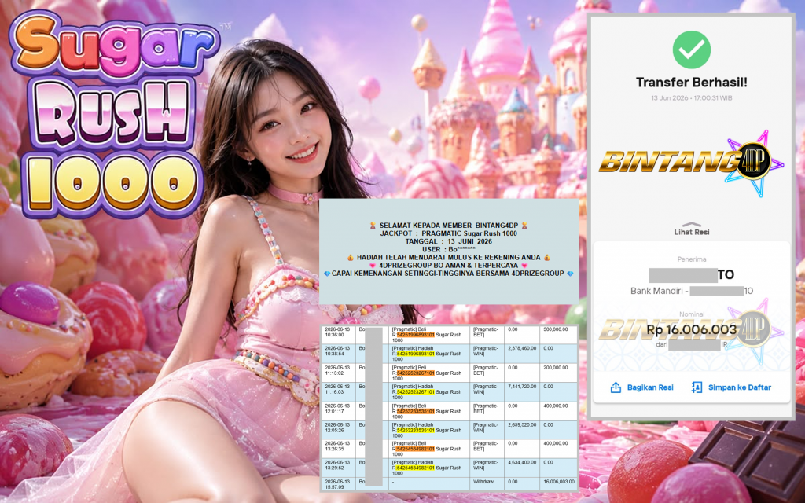Click the 2026-06-13 11:13:02 date cell
Screen dimensions: 805x503
[339, 372]
